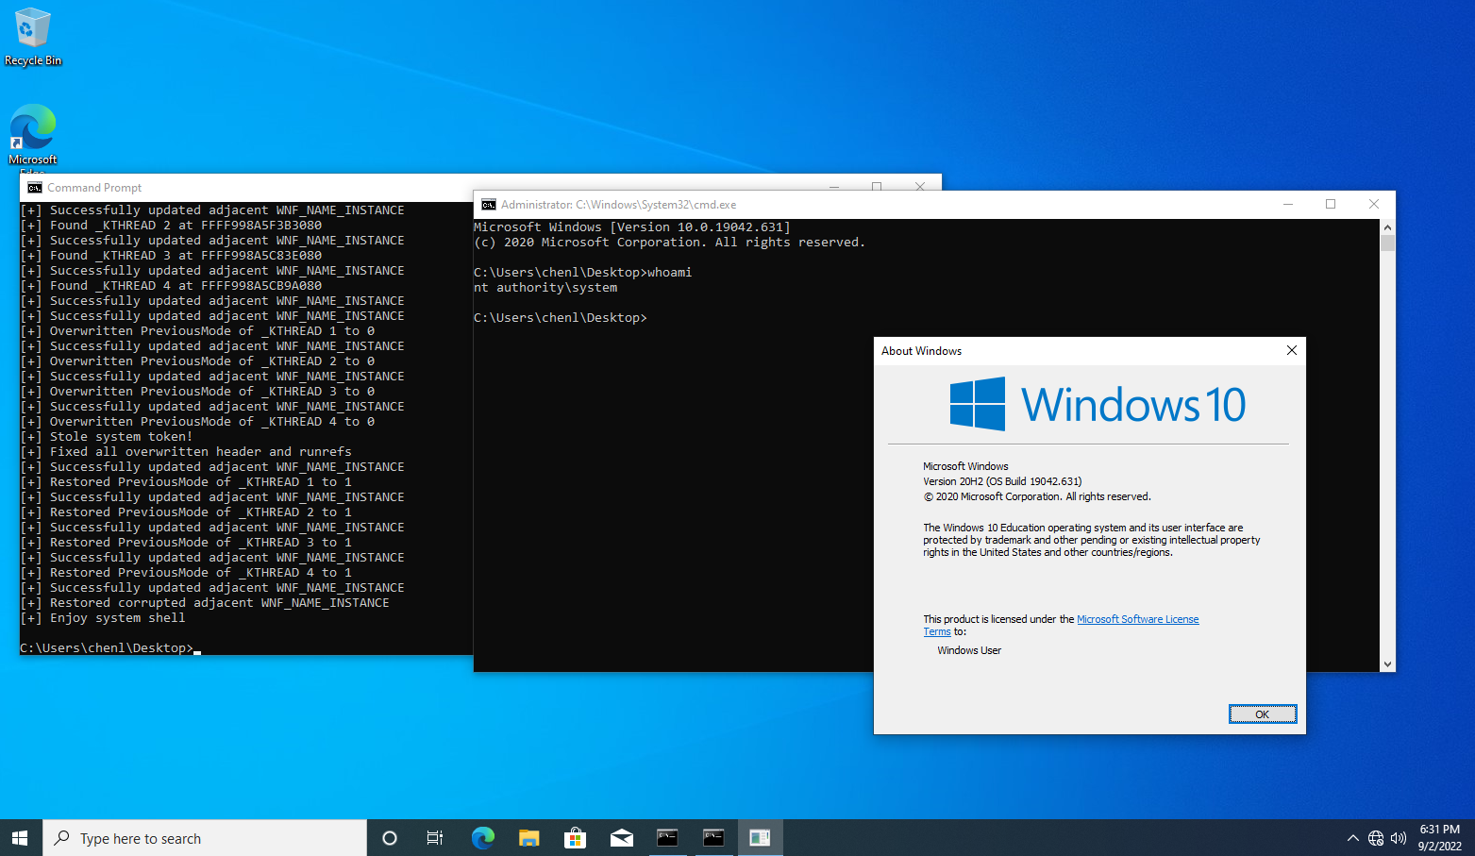Click the 'Restored PreviousMode of _KTHREAD 1' line
Screen dimensions: 1475x856
point(186,482)
